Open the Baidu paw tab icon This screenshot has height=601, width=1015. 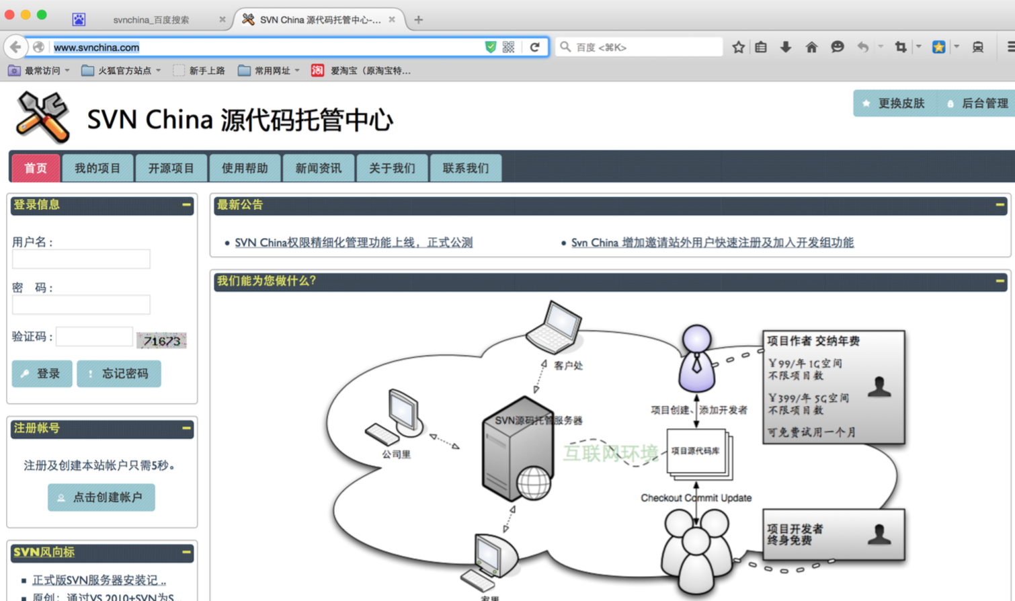click(79, 19)
